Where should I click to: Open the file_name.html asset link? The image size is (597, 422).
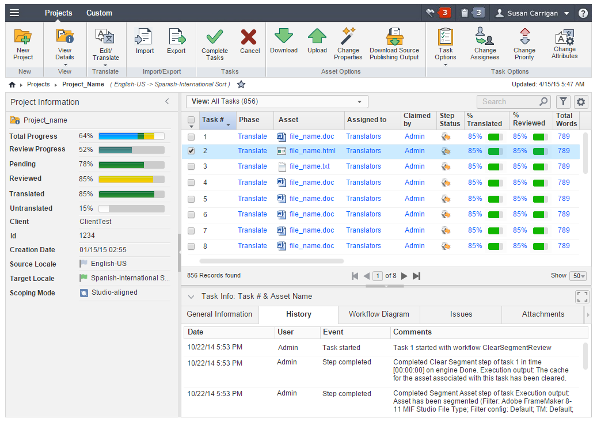(312, 151)
